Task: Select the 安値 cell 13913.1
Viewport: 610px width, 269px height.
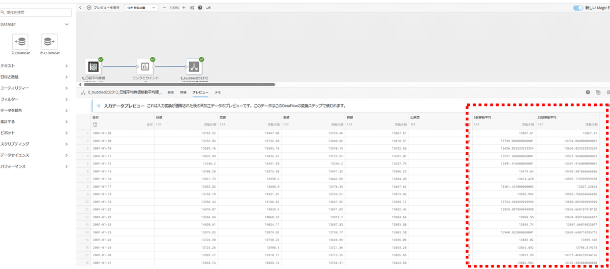Action: pos(313,217)
